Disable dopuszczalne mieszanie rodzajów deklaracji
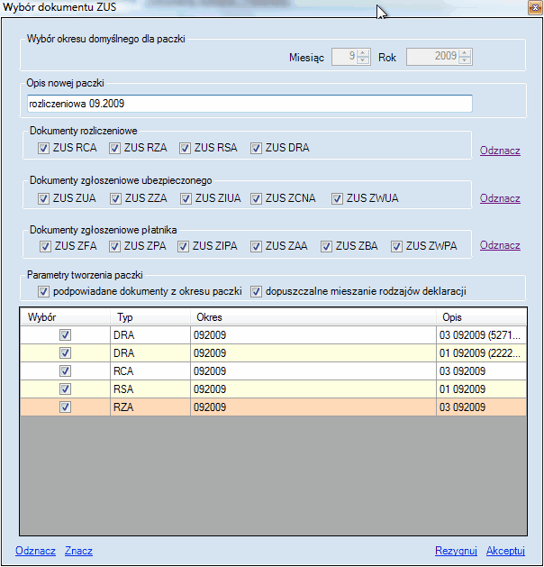 click(x=256, y=292)
